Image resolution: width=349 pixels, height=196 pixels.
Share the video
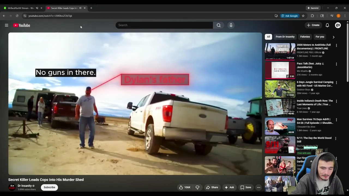point(212,187)
